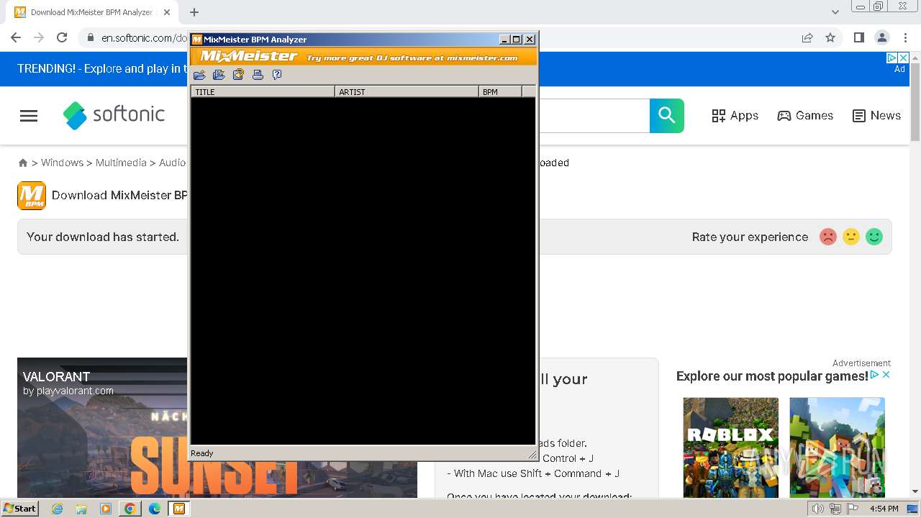921x518 pixels.
Task: Click the address bar URL field
Action: point(144,37)
